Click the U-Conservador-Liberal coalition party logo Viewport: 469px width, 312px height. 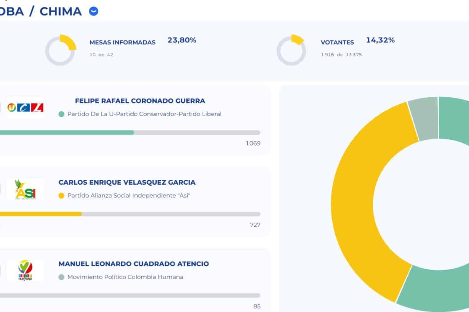pyautogui.click(x=25, y=108)
